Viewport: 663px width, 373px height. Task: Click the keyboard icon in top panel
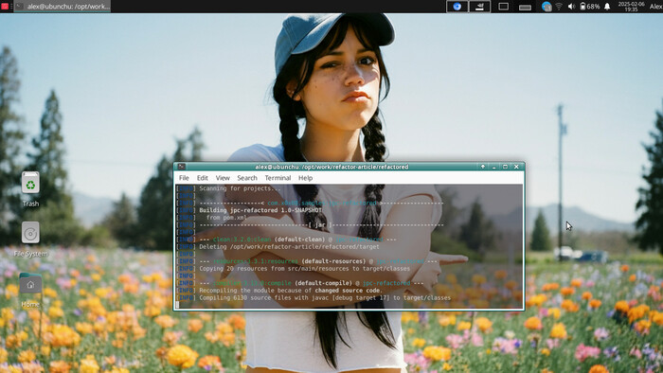click(525, 8)
